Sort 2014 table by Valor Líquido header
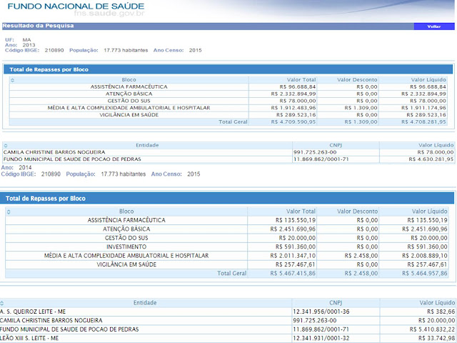This screenshot has width=457, height=343. (429, 212)
